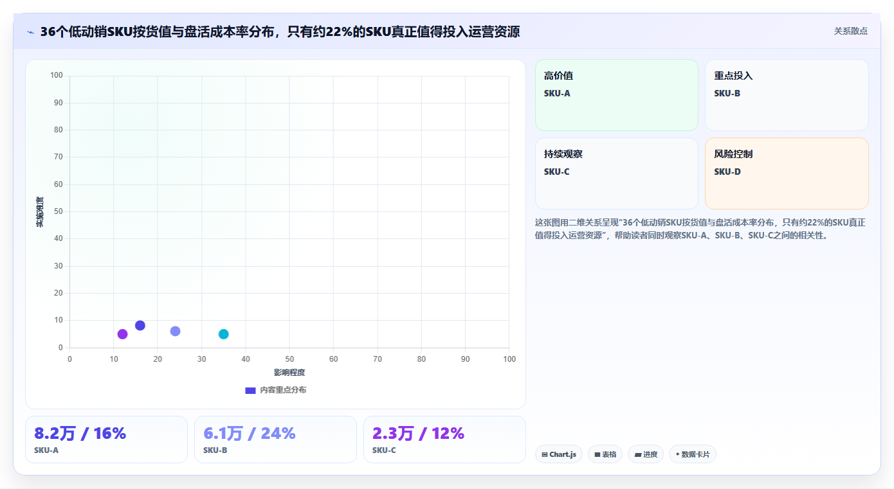Click the 表格 tag chip
This screenshot has width=894, height=489.
[x=605, y=454]
